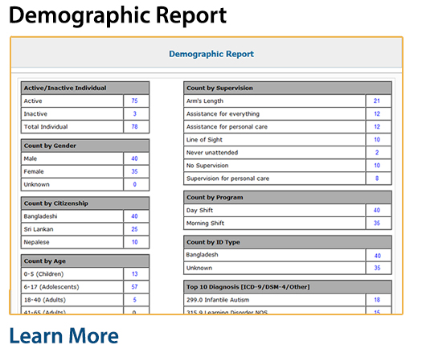422x345 pixels.
Task: Select the Morning Shift label
Action: click(205, 224)
